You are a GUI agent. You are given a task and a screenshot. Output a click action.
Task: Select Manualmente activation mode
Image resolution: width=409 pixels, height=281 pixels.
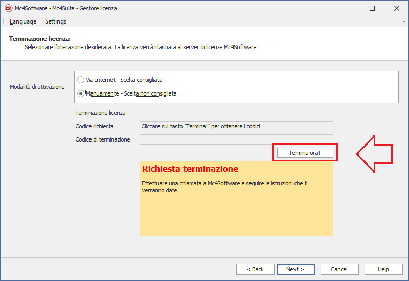[x=81, y=93]
